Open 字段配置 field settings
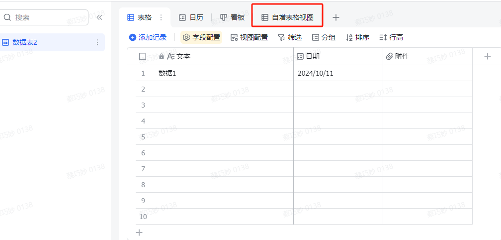Image resolution: width=501 pixels, height=240 pixels. [x=201, y=37]
